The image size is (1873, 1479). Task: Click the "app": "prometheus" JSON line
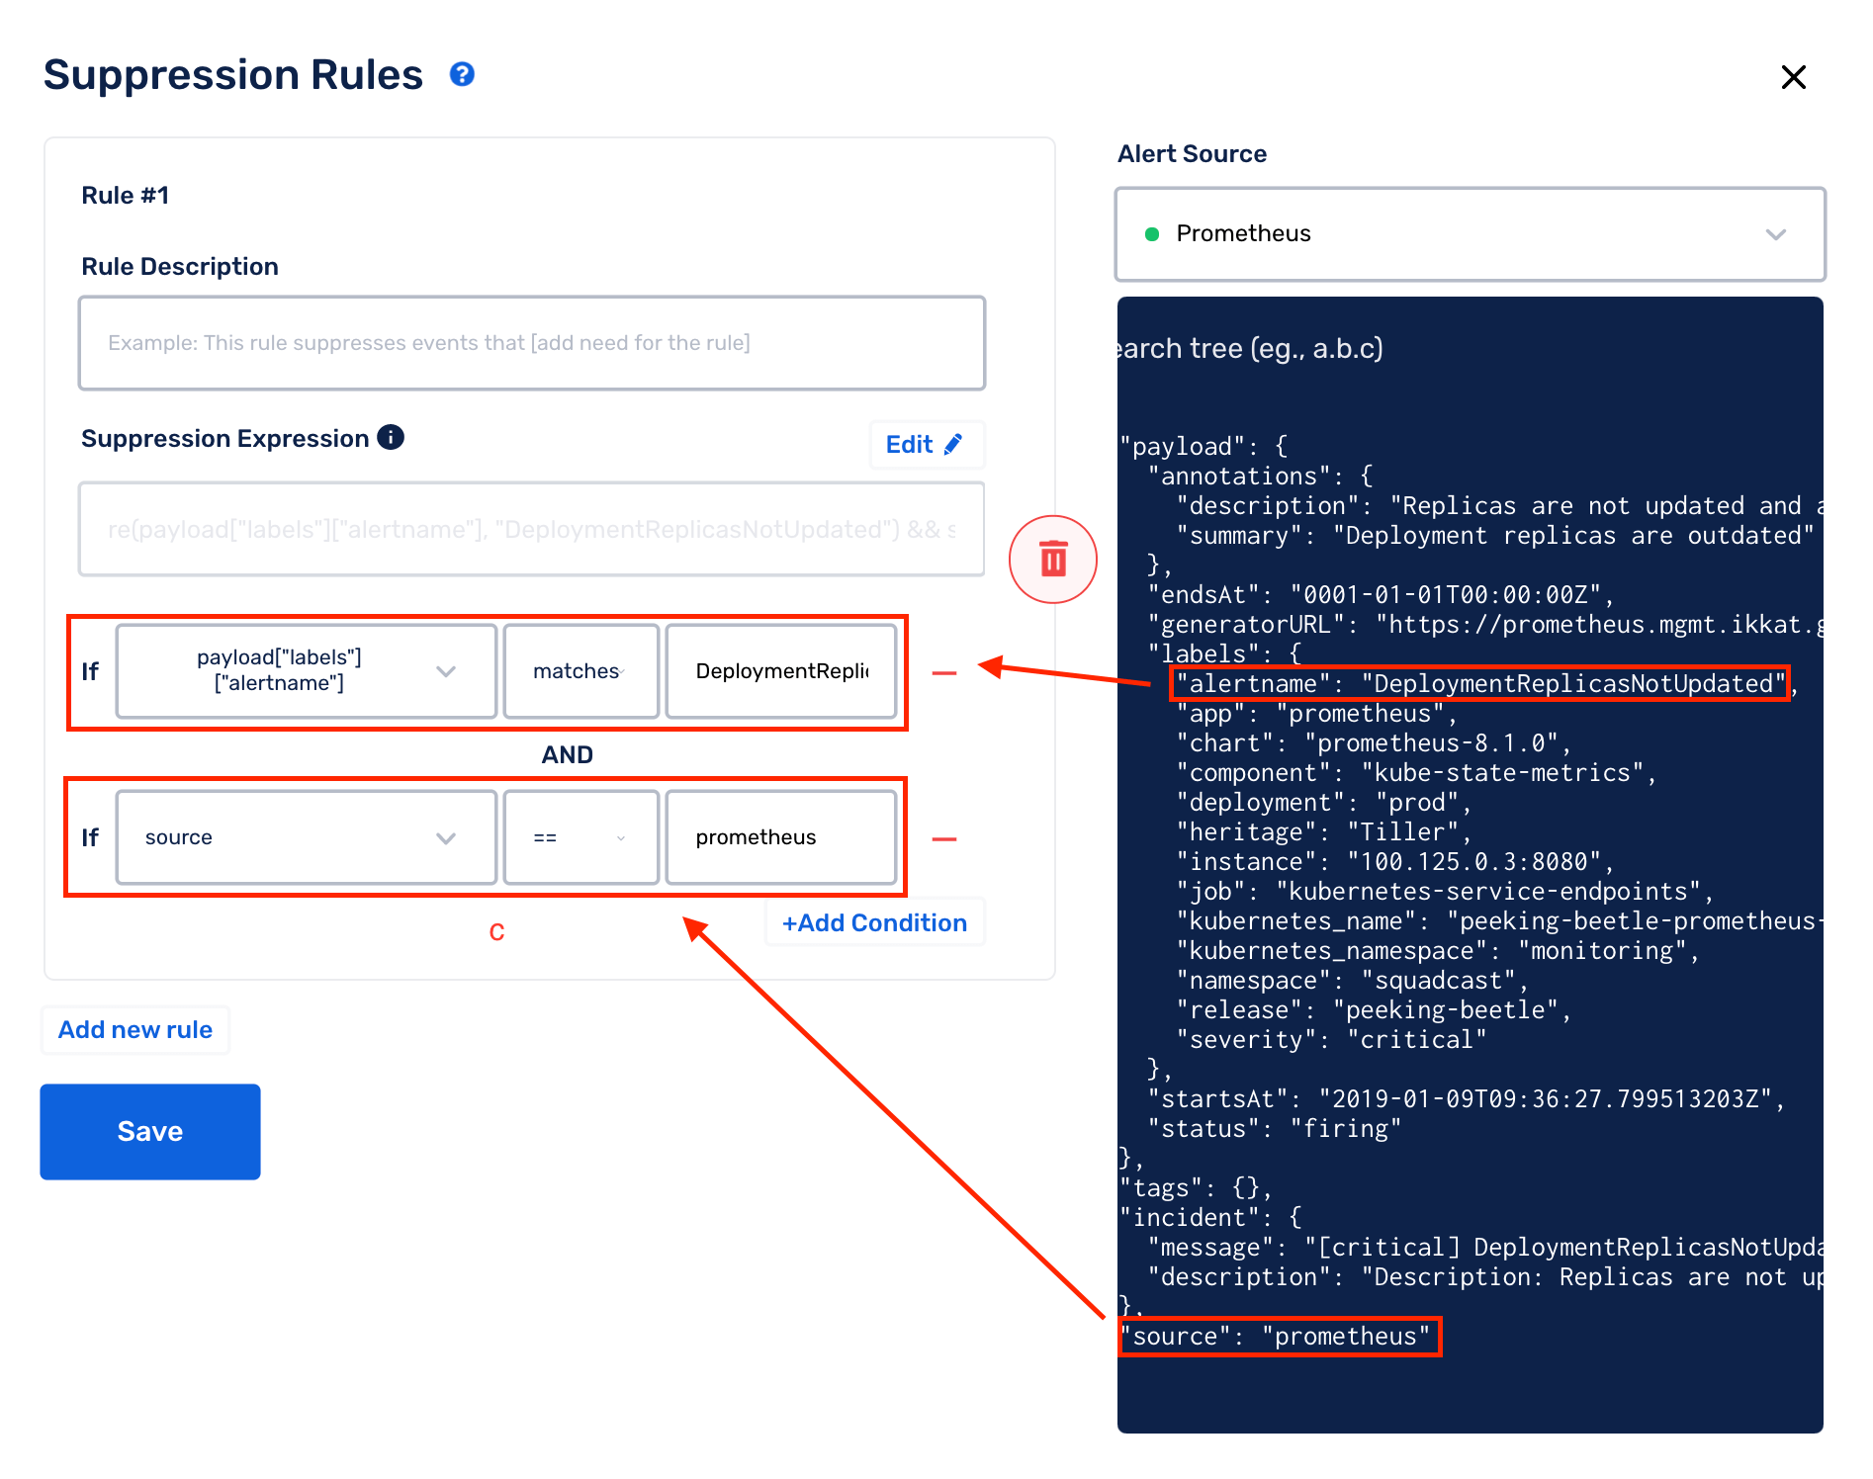1317,714
